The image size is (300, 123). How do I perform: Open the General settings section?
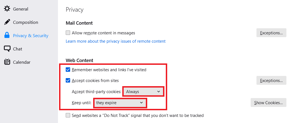[21, 9]
